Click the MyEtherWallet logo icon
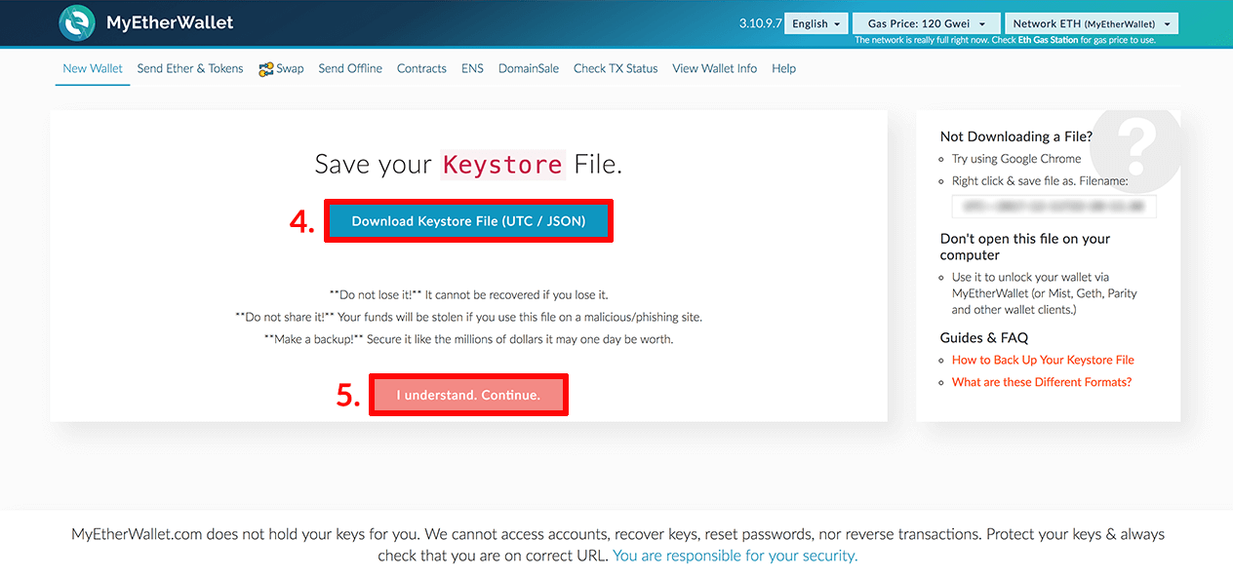 point(77,22)
